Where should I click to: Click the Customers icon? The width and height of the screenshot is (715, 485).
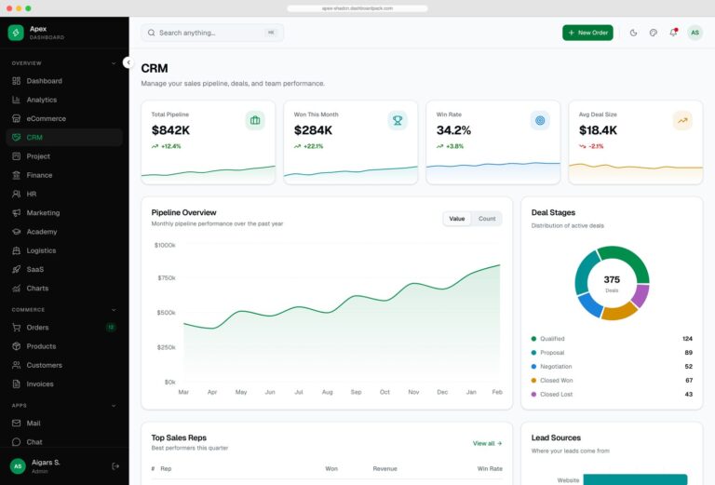click(x=17, y=365)
